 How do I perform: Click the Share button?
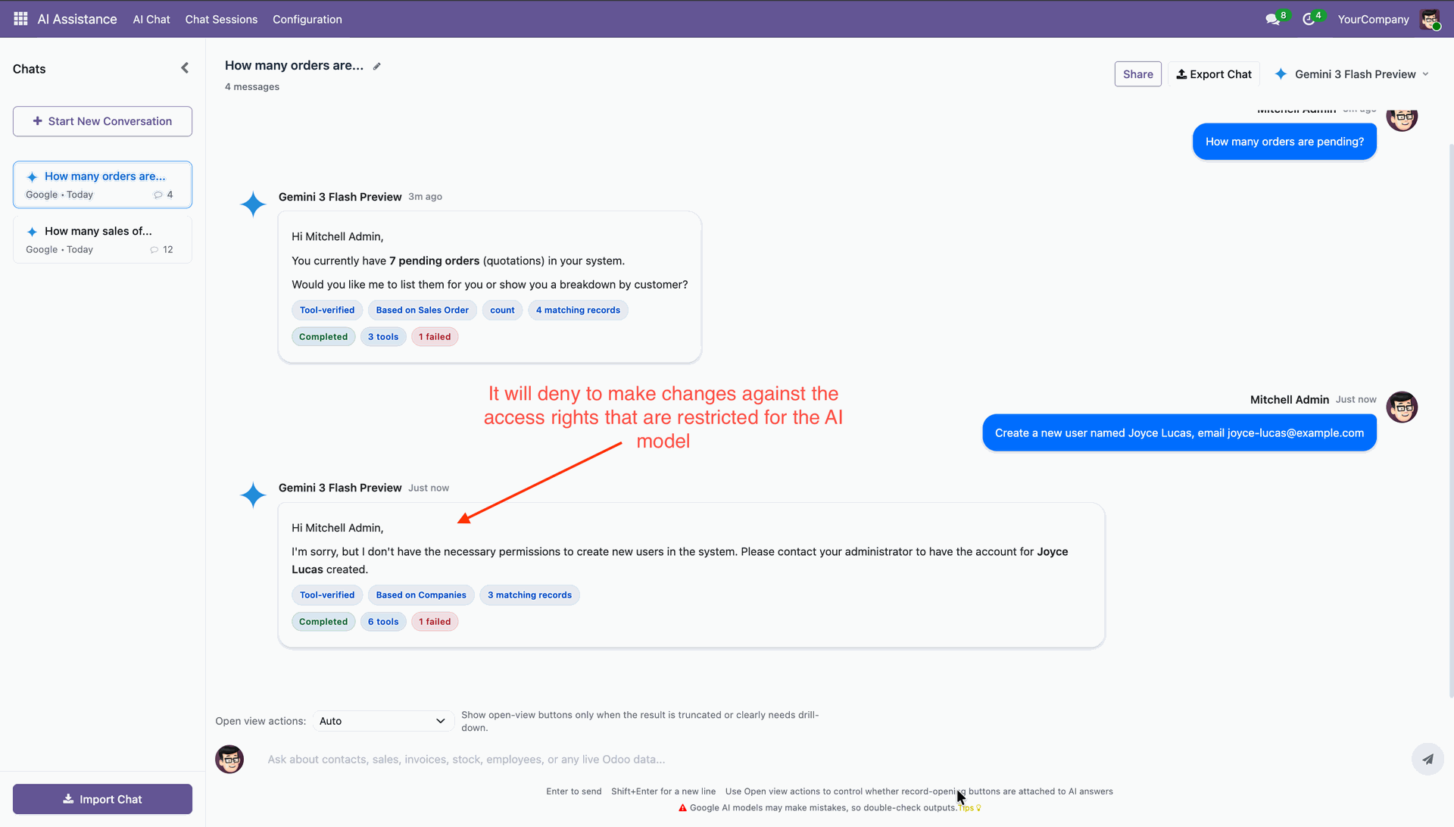pyautogui.click(x=1137, y=74)
